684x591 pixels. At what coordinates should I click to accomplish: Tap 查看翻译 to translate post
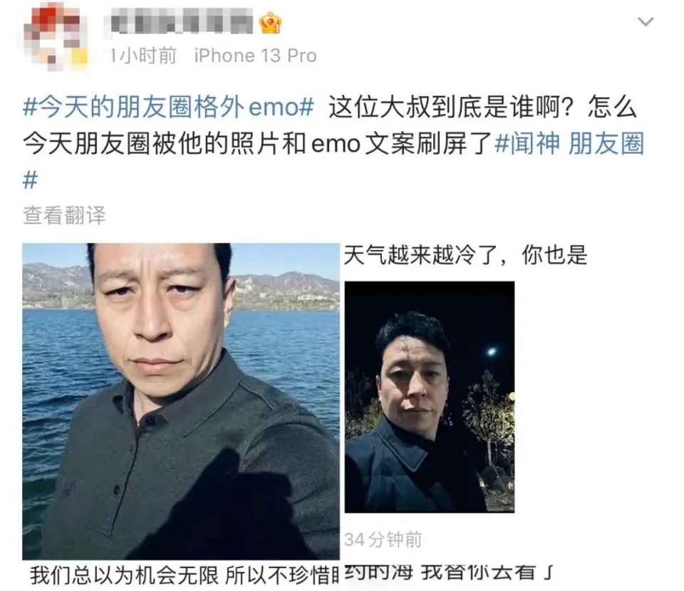[x=65, y=215]
